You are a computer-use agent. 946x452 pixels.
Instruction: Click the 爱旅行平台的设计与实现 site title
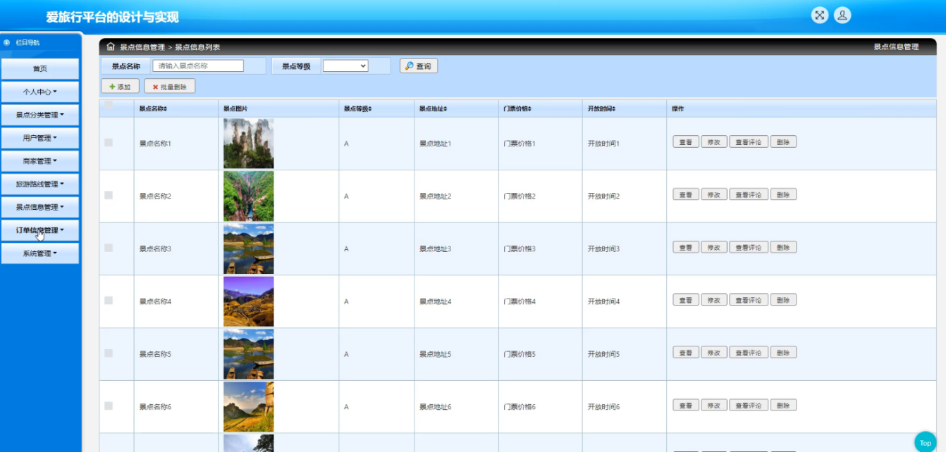click(113, 17)
